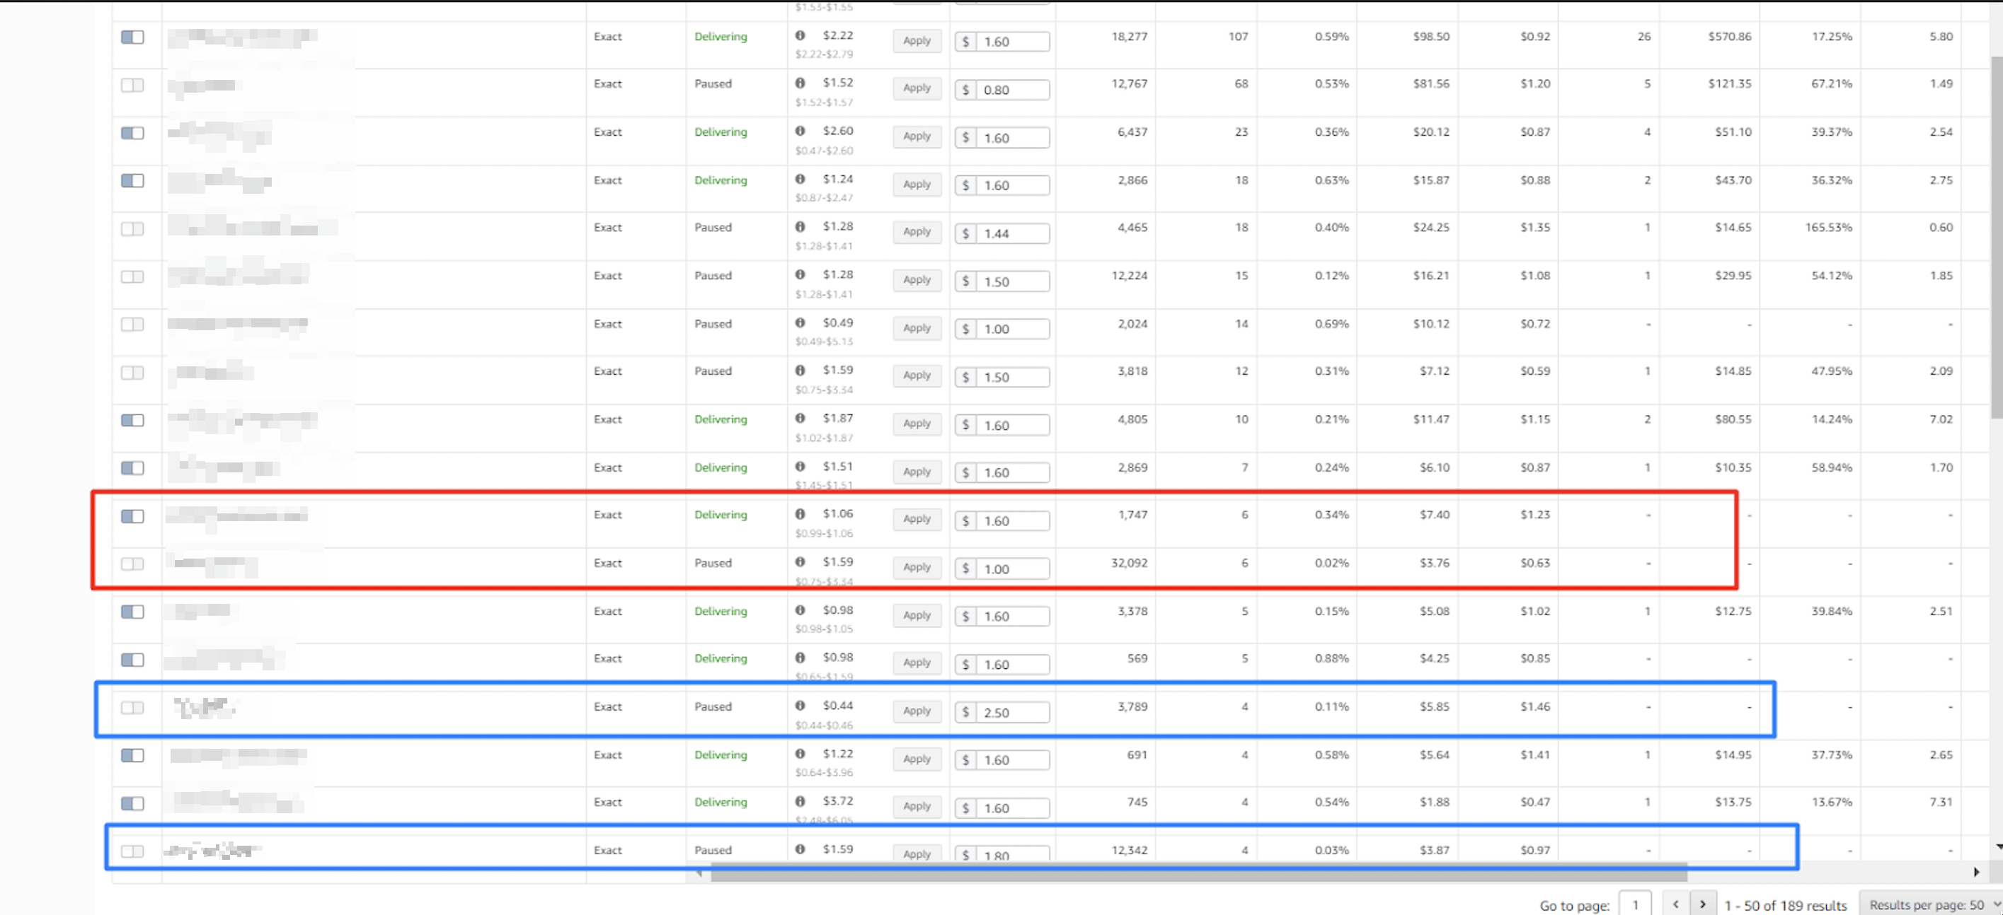This screenshot has width=2003, height=915.
Task: Apply suggested bid of $2.60
Action: (x=917, y=136)
